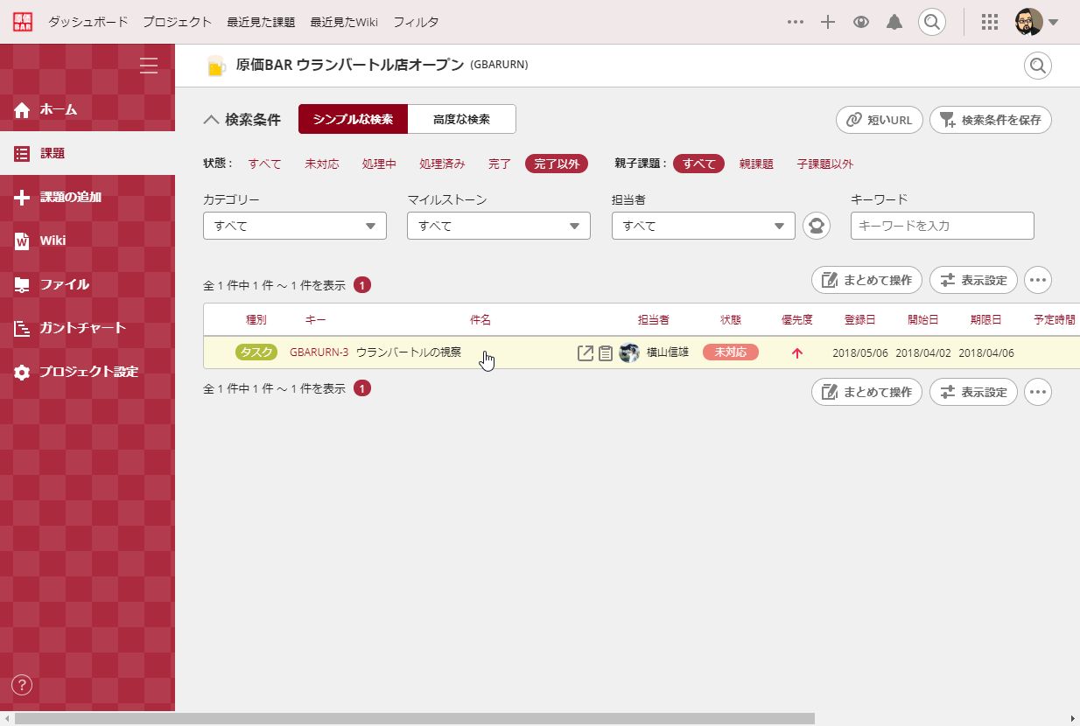Screen dimensions: 1080x726
Task: Open issue in new window icon
Action: [x=586, y=353]
